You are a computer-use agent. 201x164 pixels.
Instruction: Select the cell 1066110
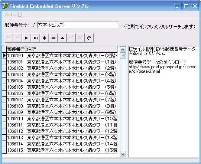point(16,119)
